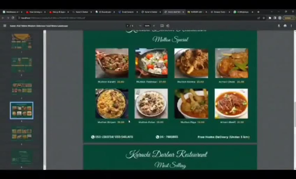Switch to the Roundcube tab
This screenshot has height=179, width=296.
[x=104, y=12]
